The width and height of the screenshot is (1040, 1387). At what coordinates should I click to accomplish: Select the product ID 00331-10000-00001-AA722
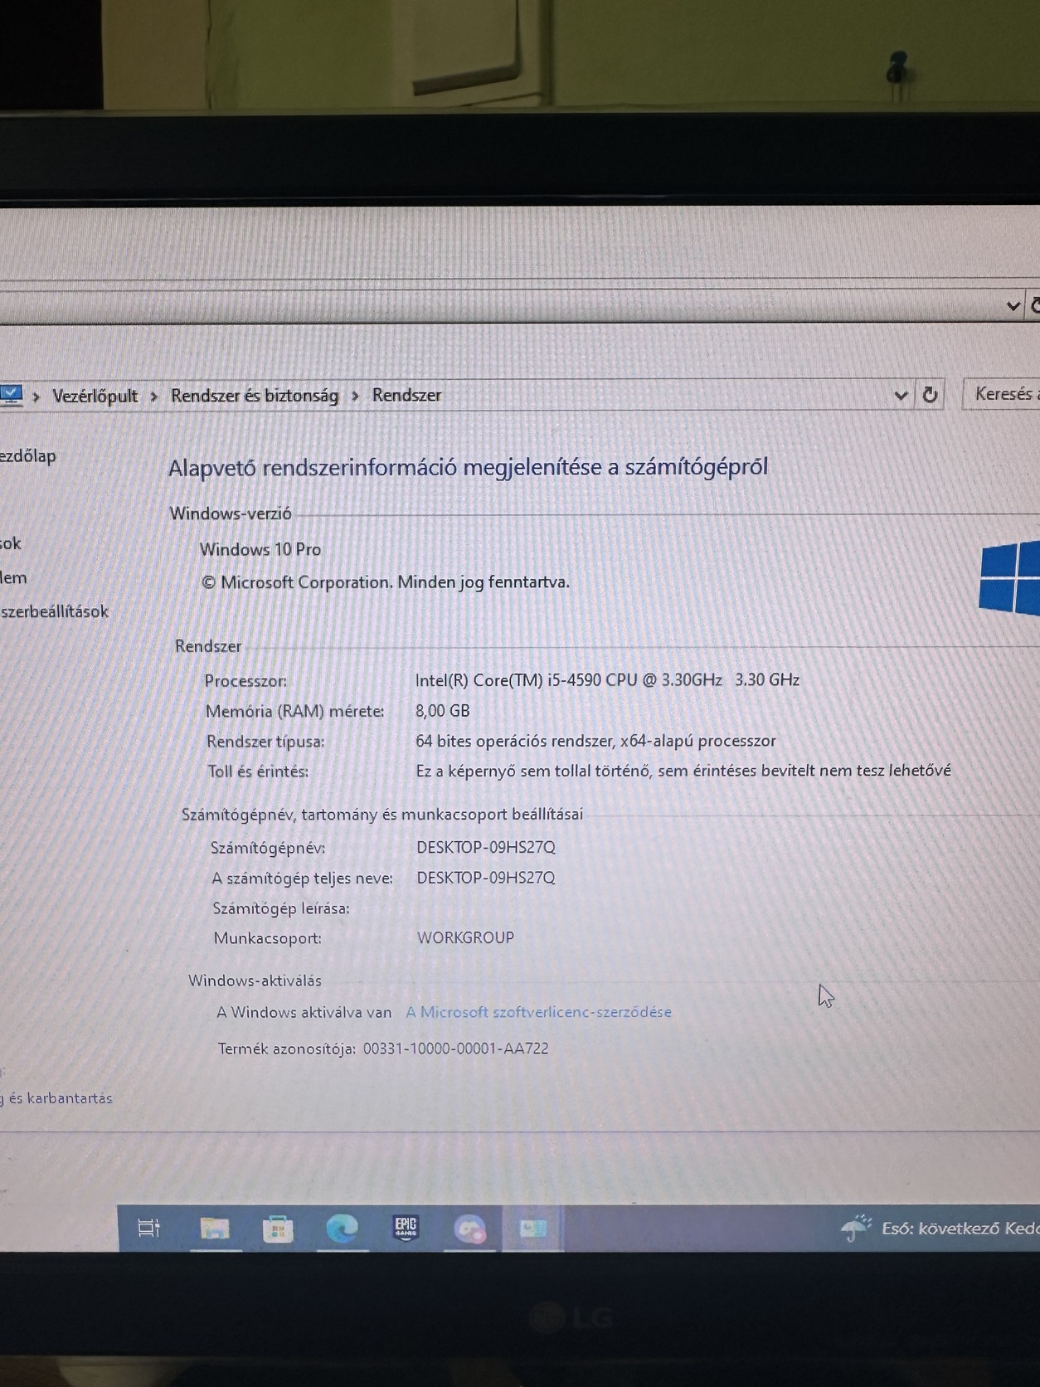point(455,1049)
